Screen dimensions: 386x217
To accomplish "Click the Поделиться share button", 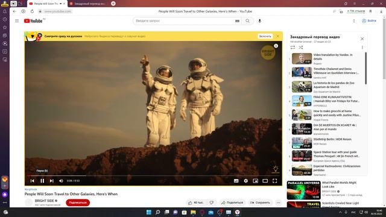I will pos(232,203).
